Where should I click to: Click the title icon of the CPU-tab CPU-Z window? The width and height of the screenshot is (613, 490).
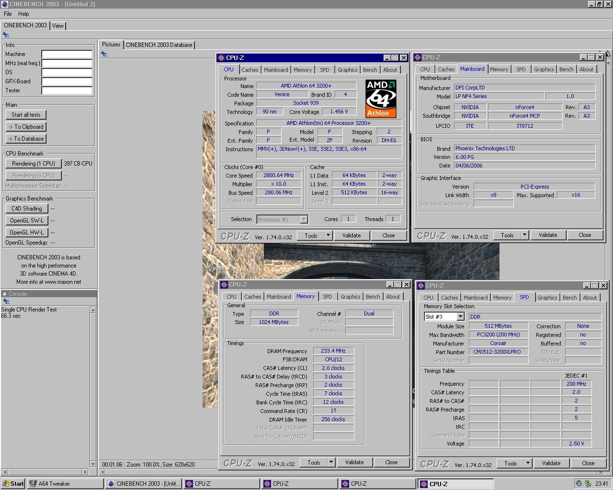point(221,58)
